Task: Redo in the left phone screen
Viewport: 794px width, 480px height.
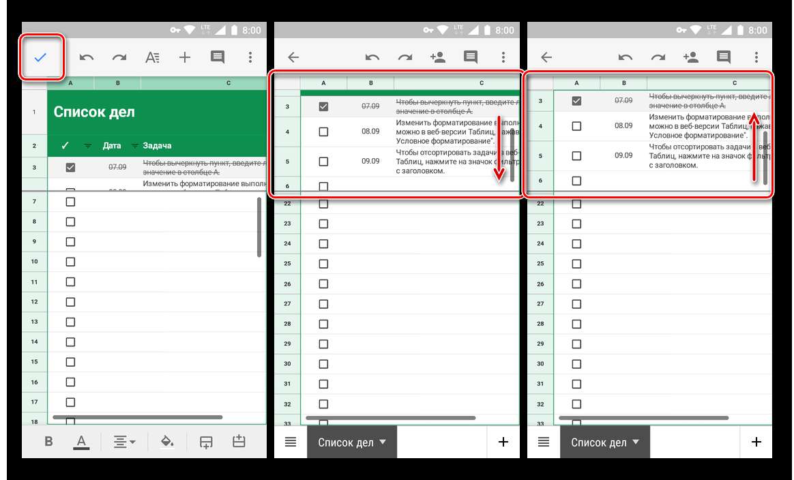Action: pyautogui.click(x=119, y=57)
